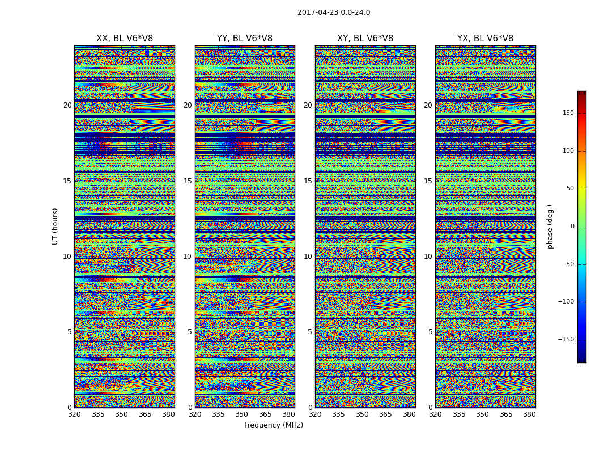Click the colorbar at 50 degrees yellow
Image resolution: width=595 pixels, height=453 pixels.
coord(582,189)
